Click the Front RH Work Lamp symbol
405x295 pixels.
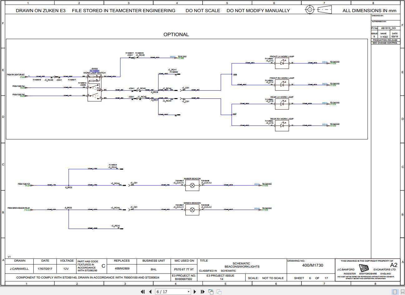282,85
